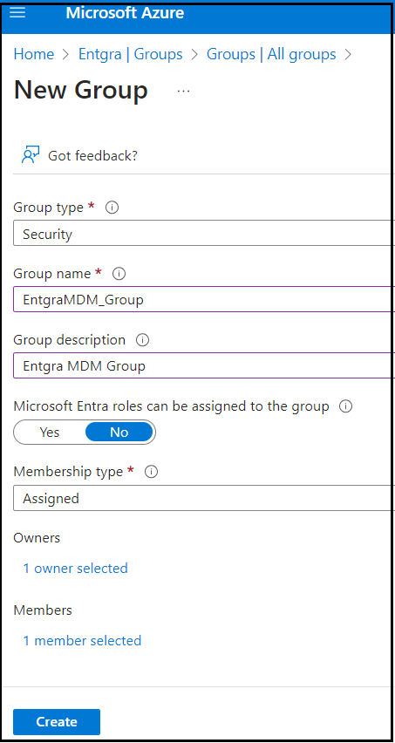Click the Members label

coord(43,610)
